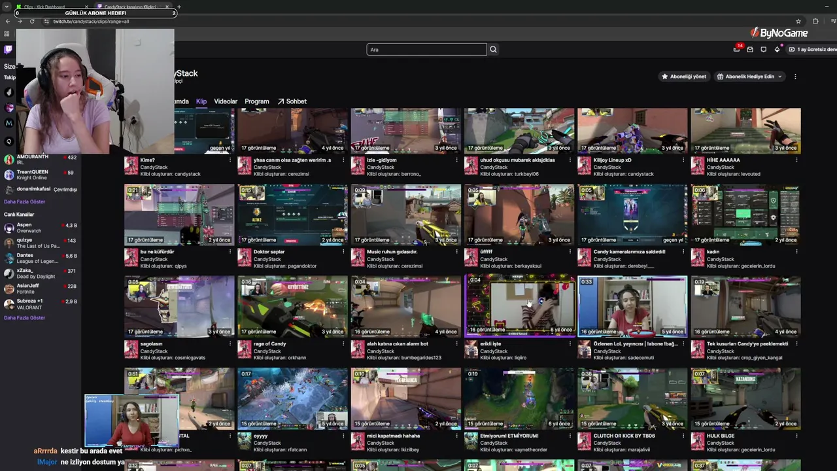Open the offline donanimkafasi channel
837x471 pixels.
pyautogui.click(x=41, y=190)
